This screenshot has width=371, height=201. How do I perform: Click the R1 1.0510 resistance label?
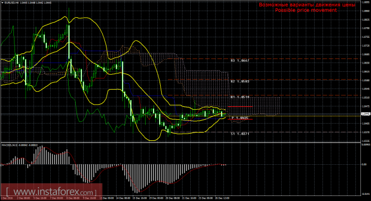[x=240, y=97]
